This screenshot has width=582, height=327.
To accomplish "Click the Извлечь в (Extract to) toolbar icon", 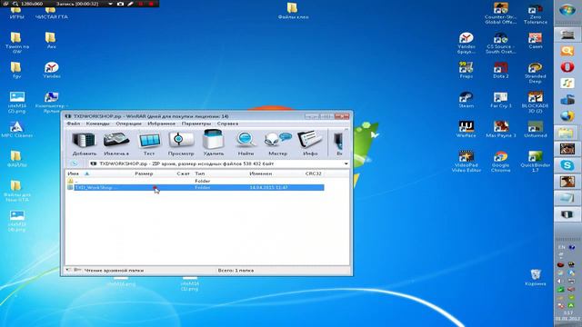I will tap(116, 144).
